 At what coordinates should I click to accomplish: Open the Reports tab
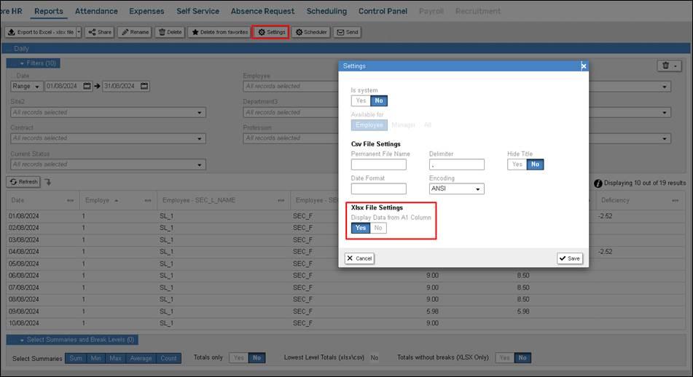[49, 11]
